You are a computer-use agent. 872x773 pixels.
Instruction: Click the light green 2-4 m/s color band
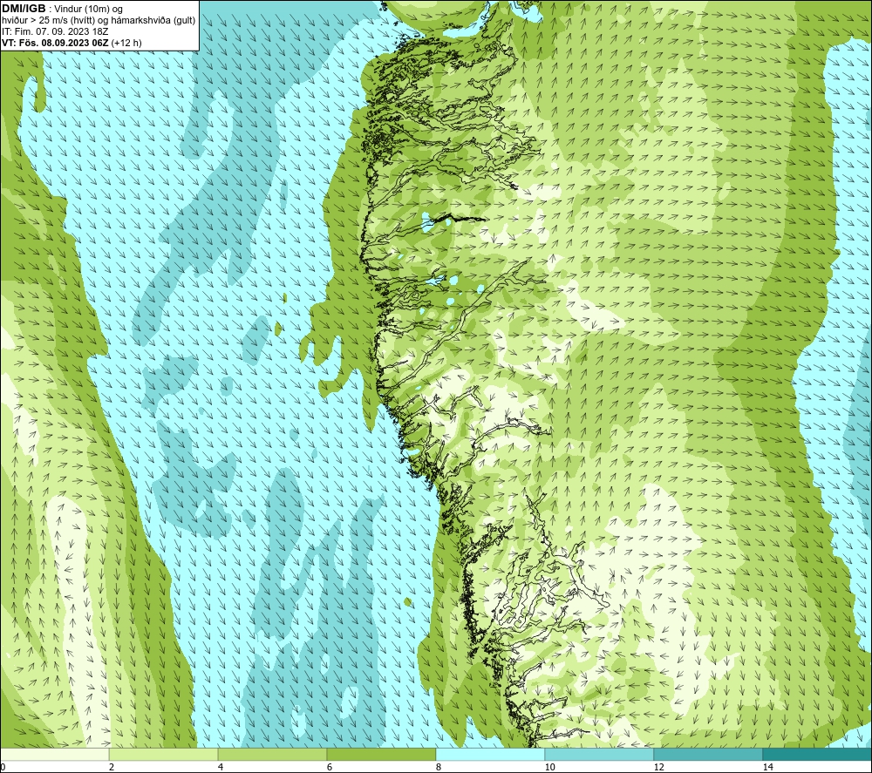[x=164, y=754]
